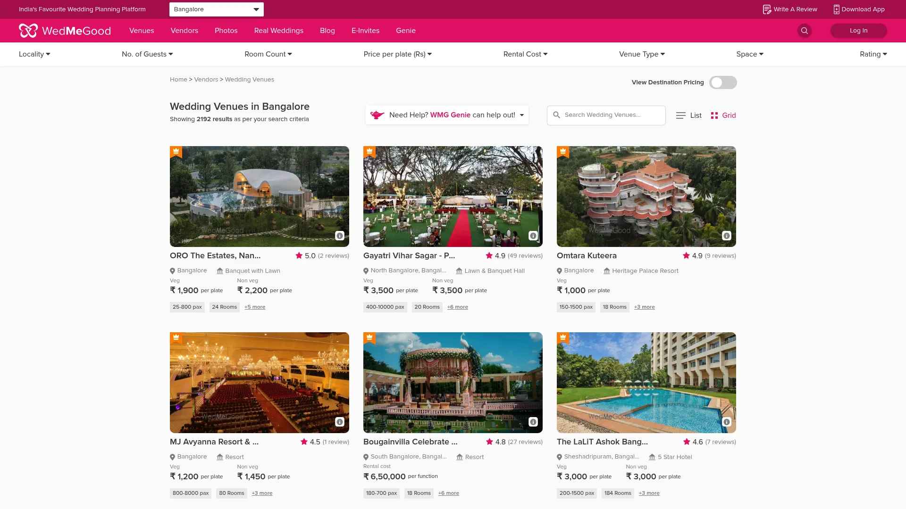Select the E-Invites navigation item

365,30
